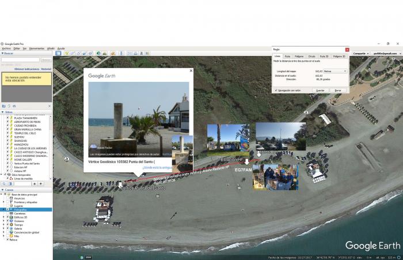Toggle Antena HF checkbox

pos(7,171)
